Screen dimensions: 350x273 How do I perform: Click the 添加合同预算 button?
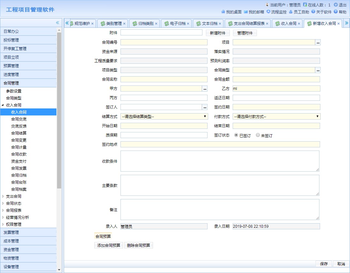108,245
